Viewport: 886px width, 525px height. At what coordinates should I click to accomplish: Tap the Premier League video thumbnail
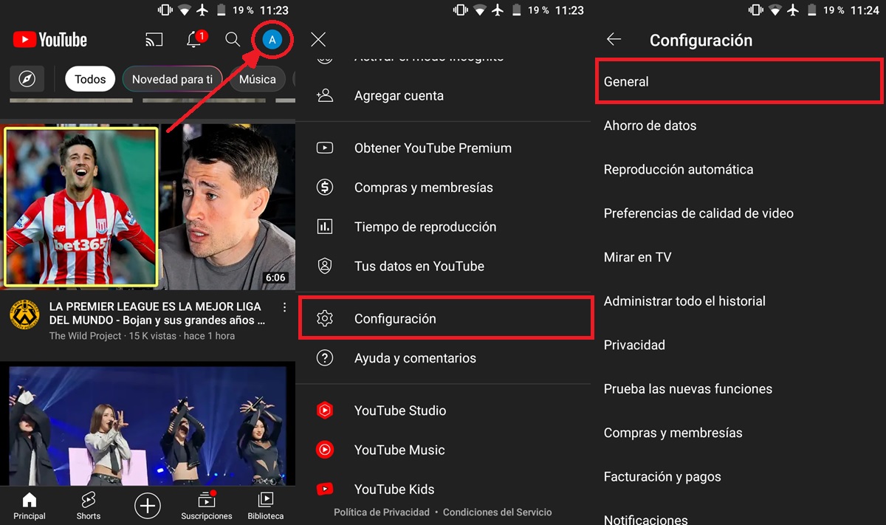[148, 207]
